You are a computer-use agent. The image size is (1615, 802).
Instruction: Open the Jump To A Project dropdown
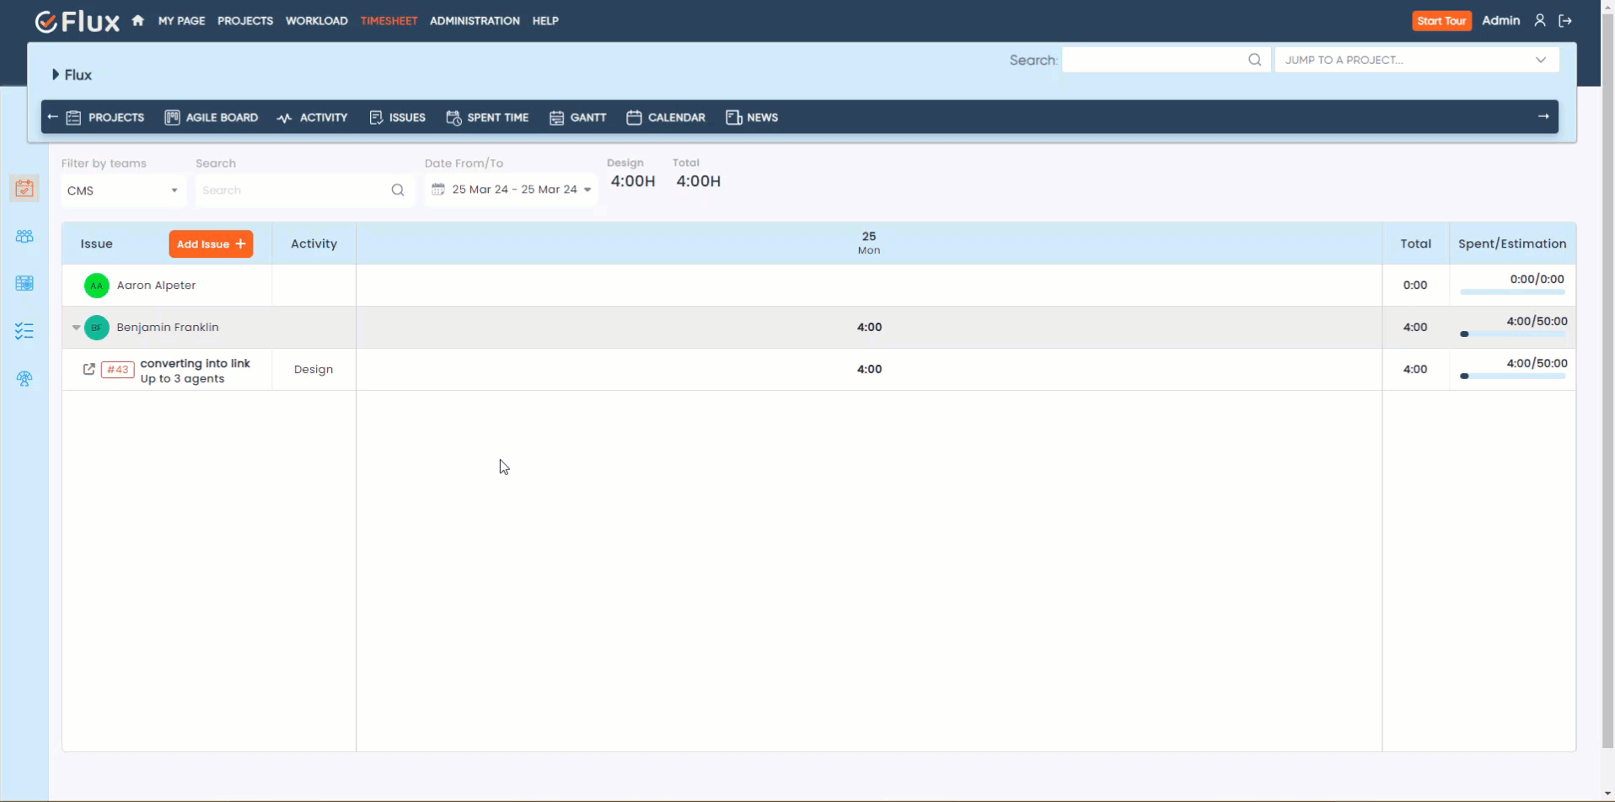(1417, 59)
